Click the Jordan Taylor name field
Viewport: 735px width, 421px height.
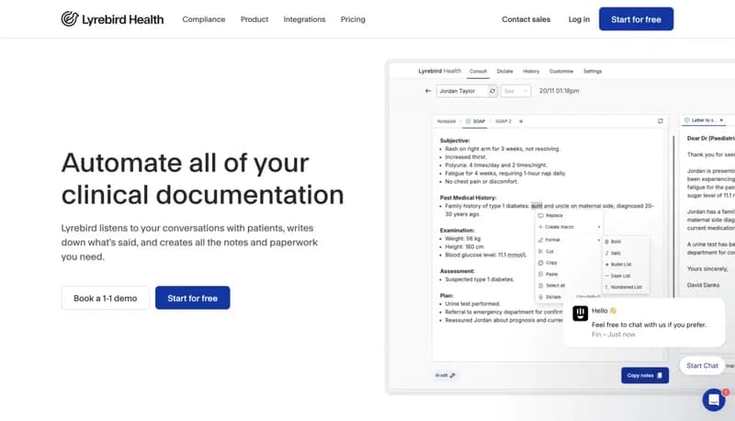pos(462,91)
